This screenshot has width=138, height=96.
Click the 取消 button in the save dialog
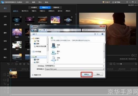(98, 74)
